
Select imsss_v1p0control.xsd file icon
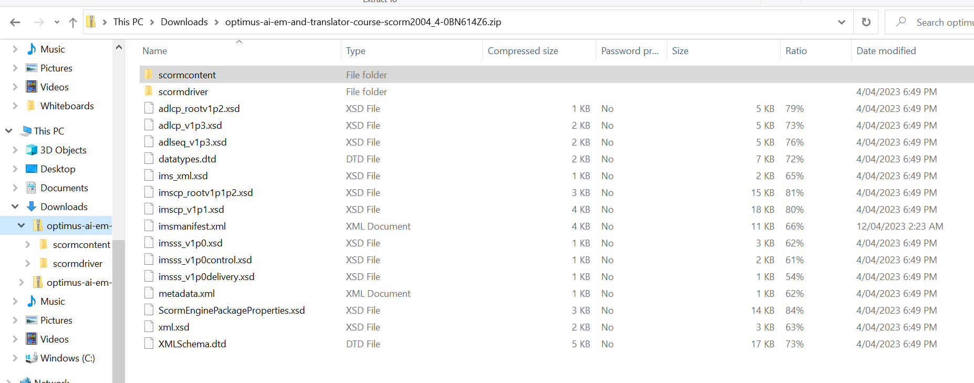tap(149, 259)
